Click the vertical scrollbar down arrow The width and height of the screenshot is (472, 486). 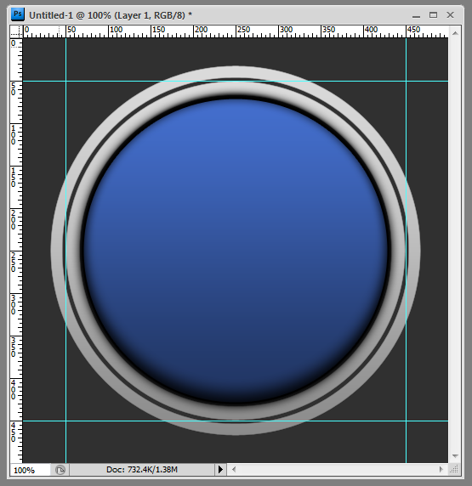pos(455,456)
